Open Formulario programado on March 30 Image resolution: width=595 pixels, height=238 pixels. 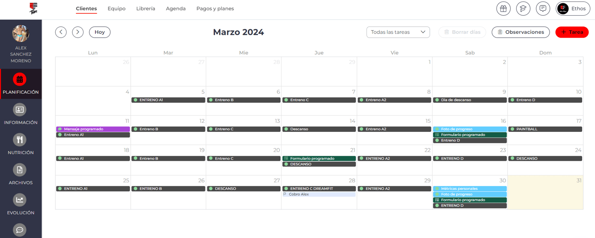pyautogui.click(x=470, y=200)
